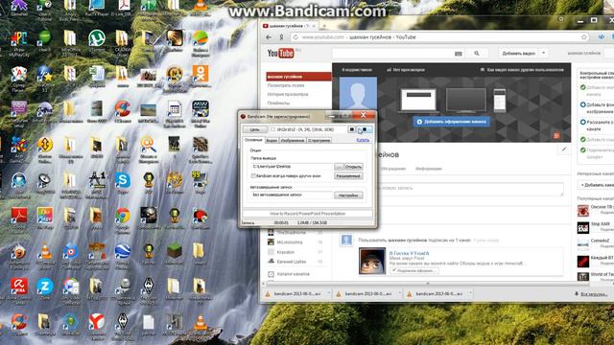
Task: Click the Avira antivirus desktop icon
Action: [19, 287]
